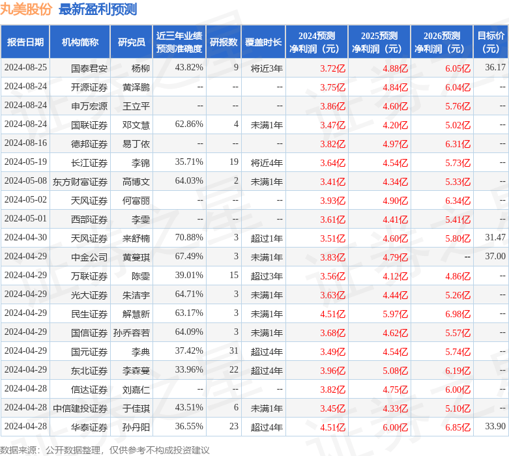Click the 研报数 column header

coord(224,42)
